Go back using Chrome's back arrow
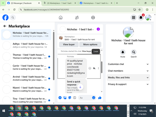 coord(3,10)
